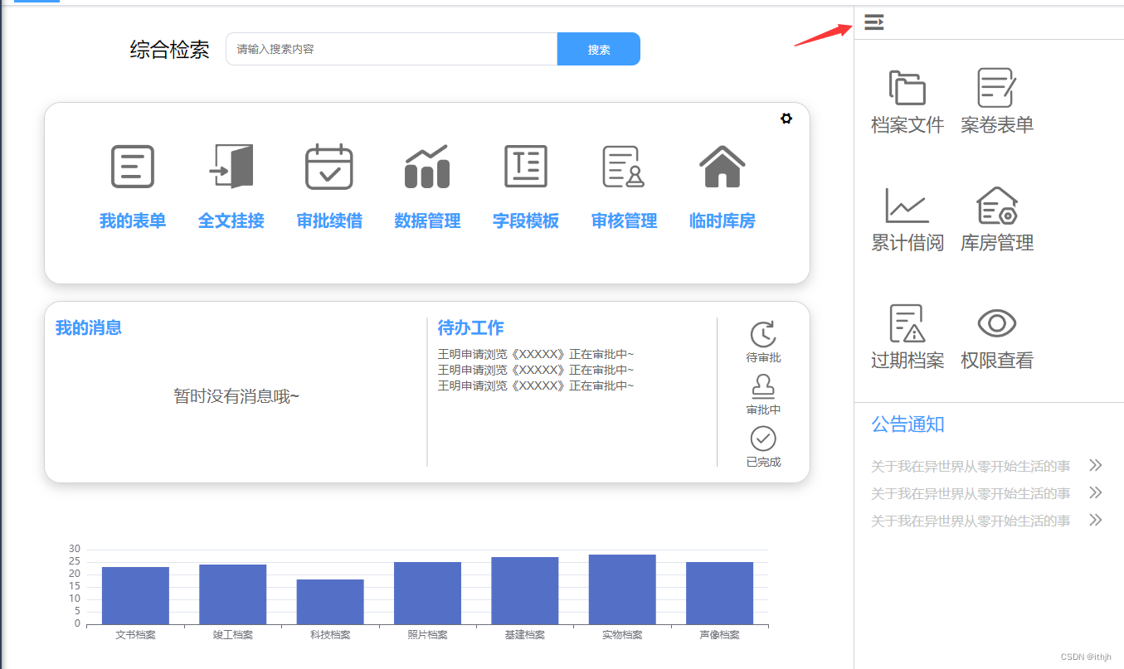Open the 权限查看 eye icon
Viewport: 1124px width, 669px height.
pyautogui.click(x=996, y=323)
